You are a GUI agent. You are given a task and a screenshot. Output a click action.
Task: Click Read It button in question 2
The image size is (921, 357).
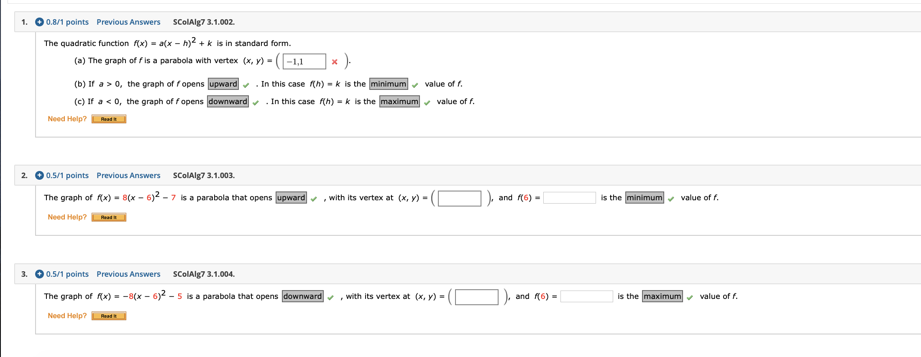click(x=109, y=217)
